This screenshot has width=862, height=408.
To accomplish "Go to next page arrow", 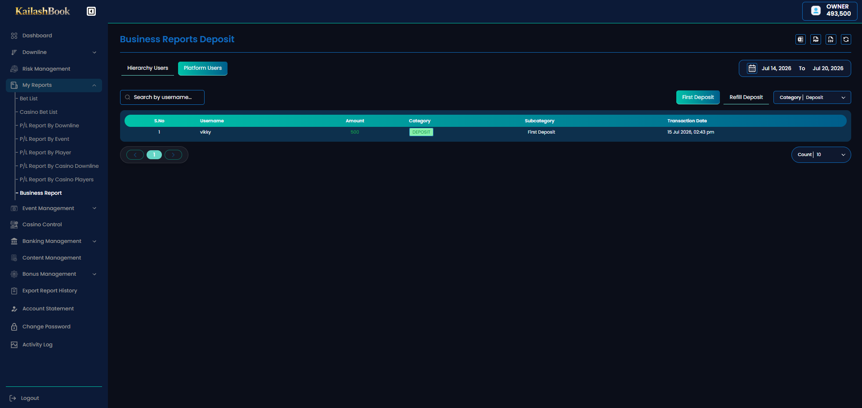I will click(173, 155).
